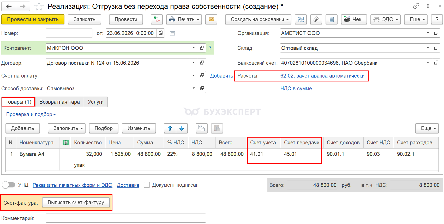Click the note icon beside the date
444x224 pixels.
pos(172,33)
